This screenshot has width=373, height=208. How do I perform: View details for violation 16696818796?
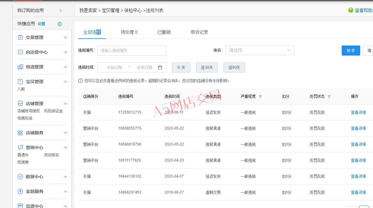click(x=358, y=144)
